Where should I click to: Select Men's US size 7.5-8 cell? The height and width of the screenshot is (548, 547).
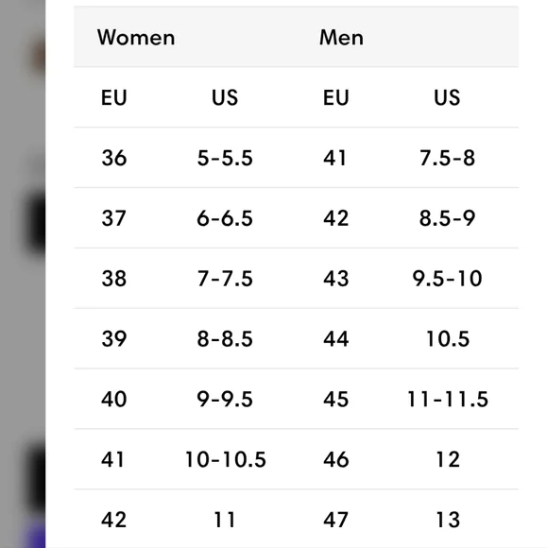point(447,158)
